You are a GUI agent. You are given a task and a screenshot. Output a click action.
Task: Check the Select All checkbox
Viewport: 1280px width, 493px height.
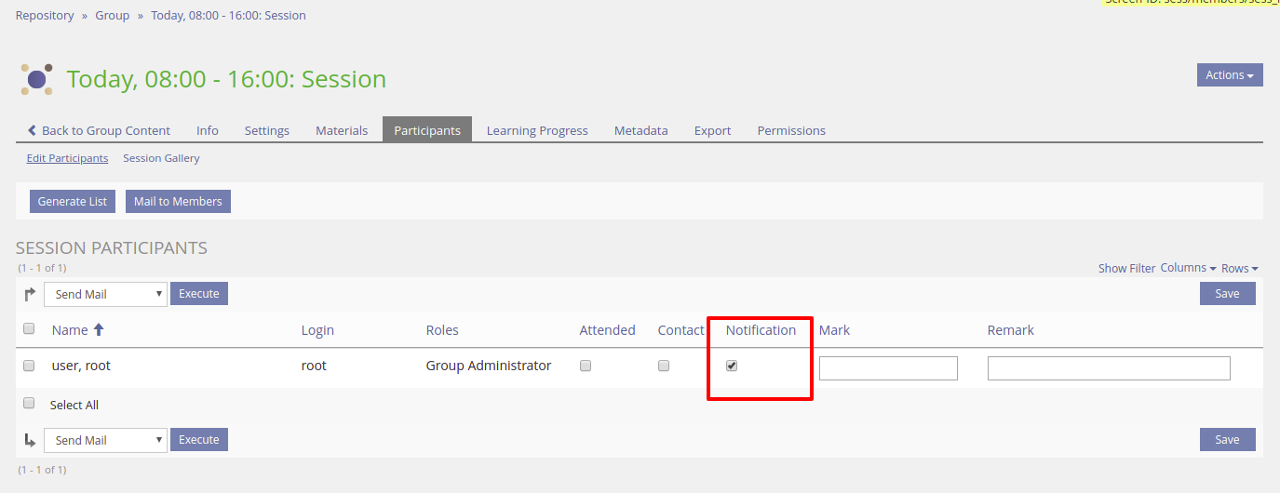tap(29, 404)
